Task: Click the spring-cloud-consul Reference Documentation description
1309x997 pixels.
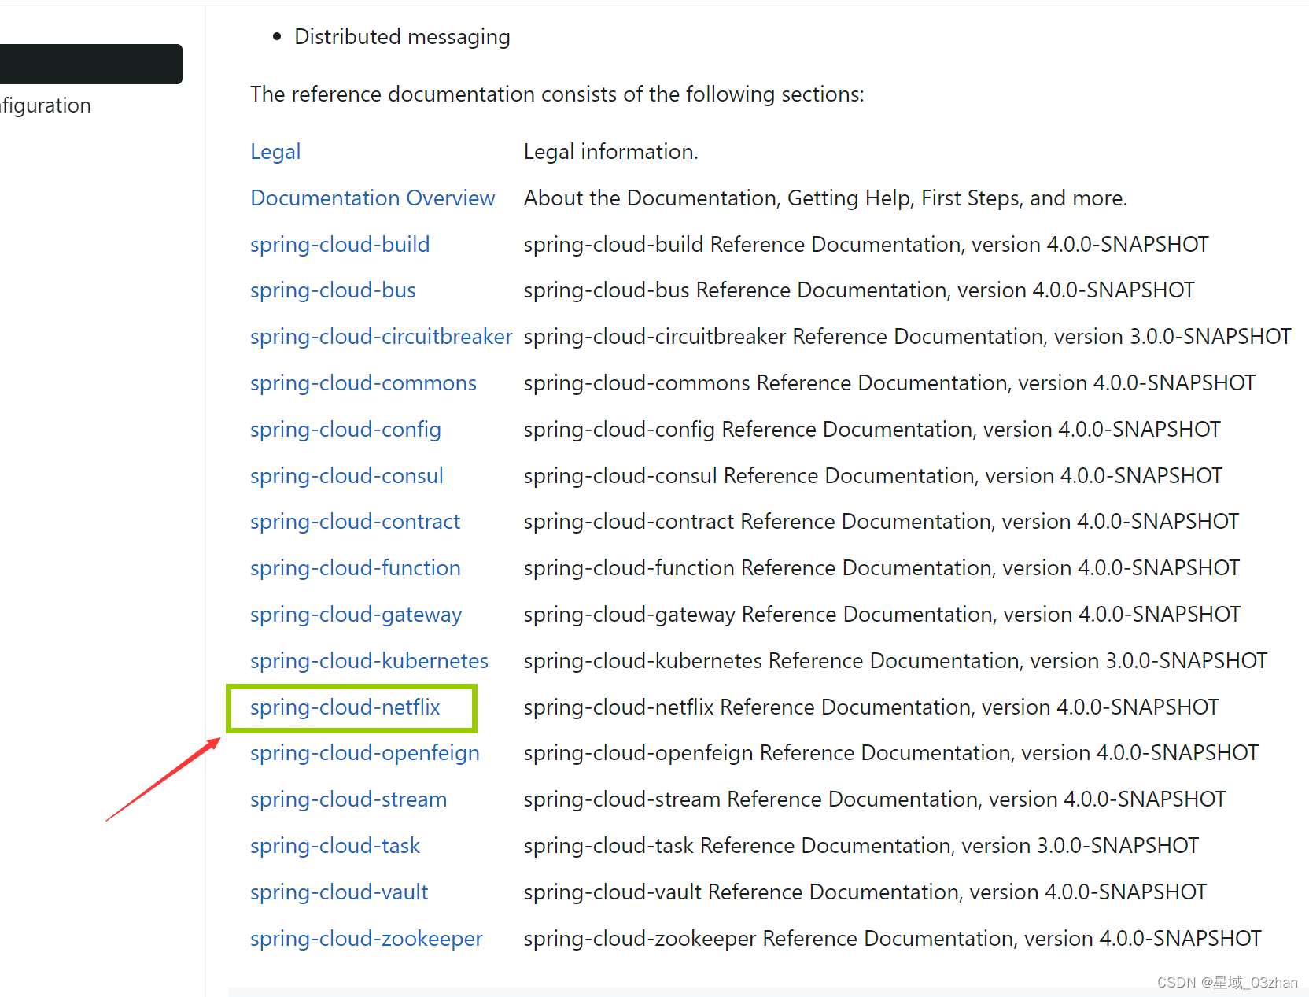Action: click(873, 476)
